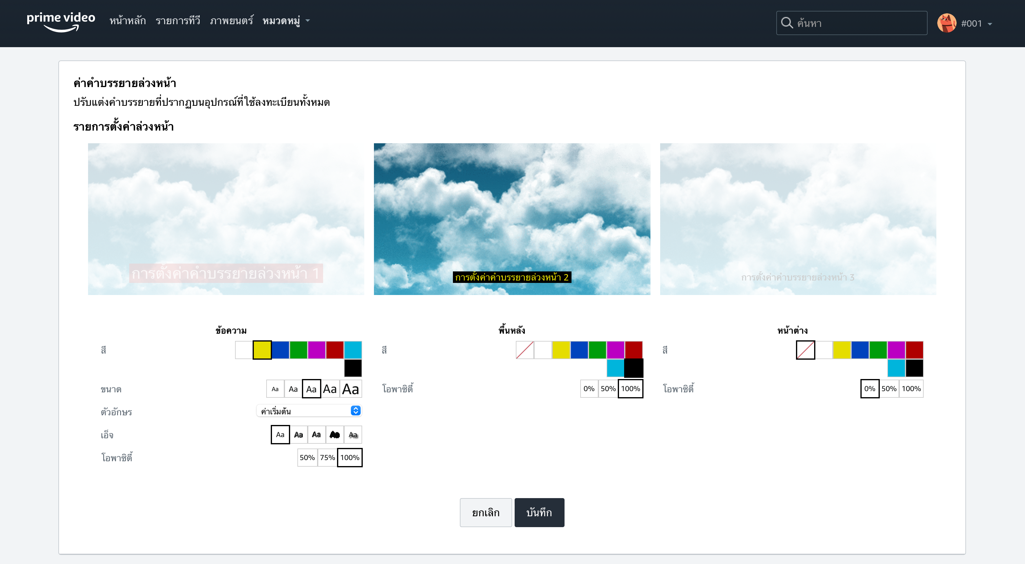Click the profile avatar icon
This screenshot has height=564, width=1025.
(946, 23)
